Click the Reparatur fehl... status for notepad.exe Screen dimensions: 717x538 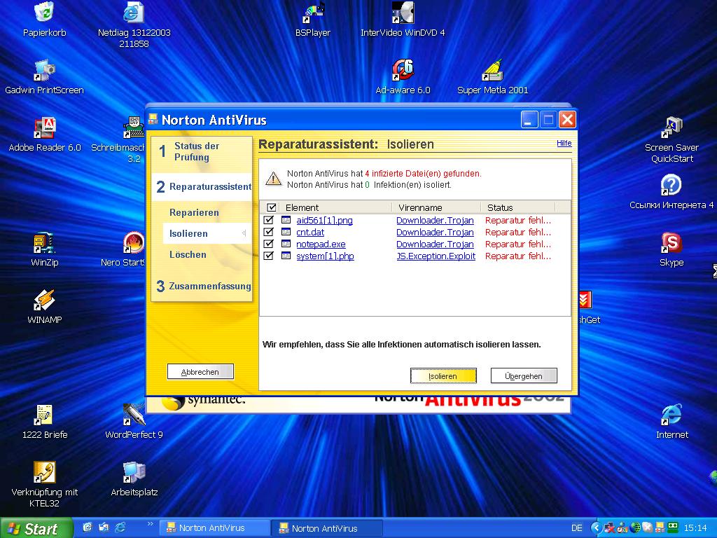(x=518, y=244)
